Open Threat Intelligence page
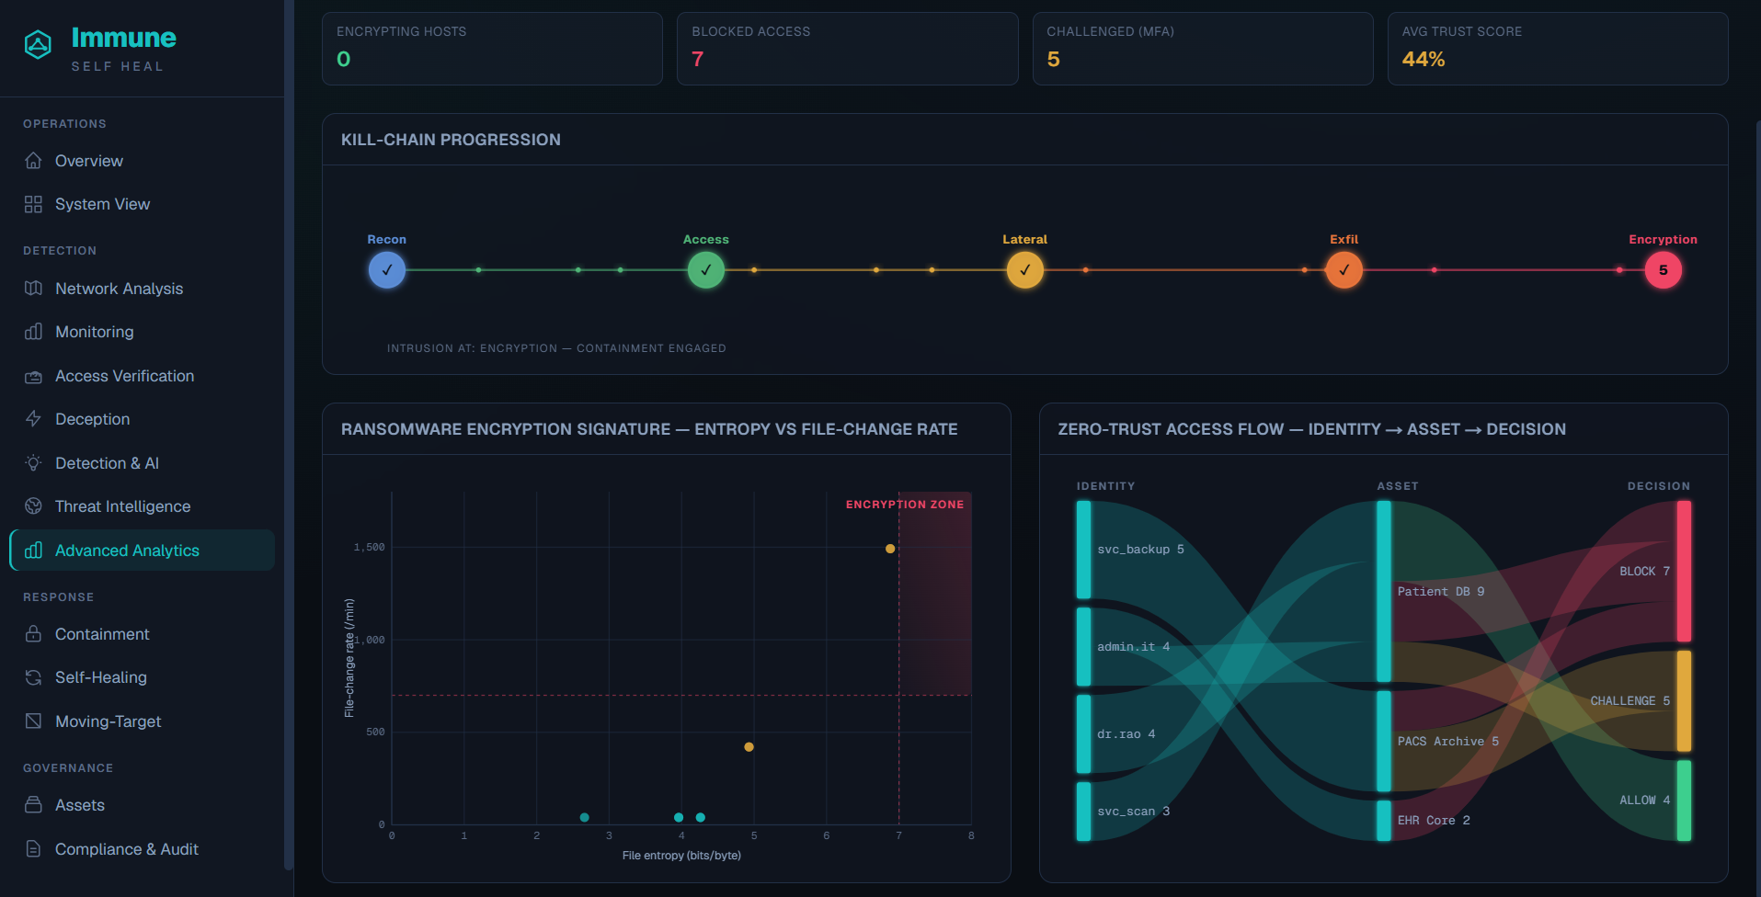This screenshot has height=897, width=1761. [142, 506]
